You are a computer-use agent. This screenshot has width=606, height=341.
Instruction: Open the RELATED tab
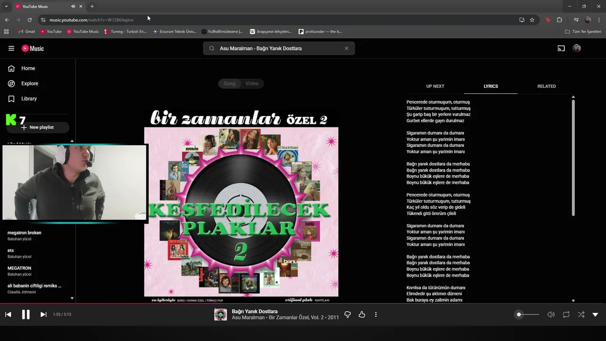[x=546, y=86]
